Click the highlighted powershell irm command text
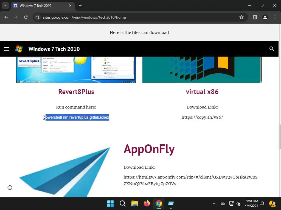The image size is (281, 210). click(x=77, y=117)
